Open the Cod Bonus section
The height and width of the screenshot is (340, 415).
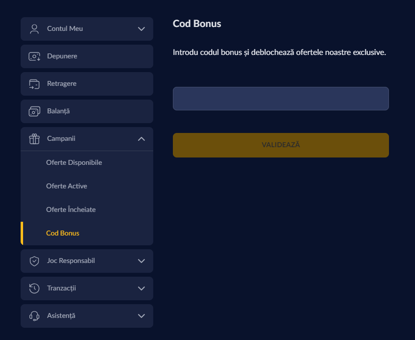62,233
